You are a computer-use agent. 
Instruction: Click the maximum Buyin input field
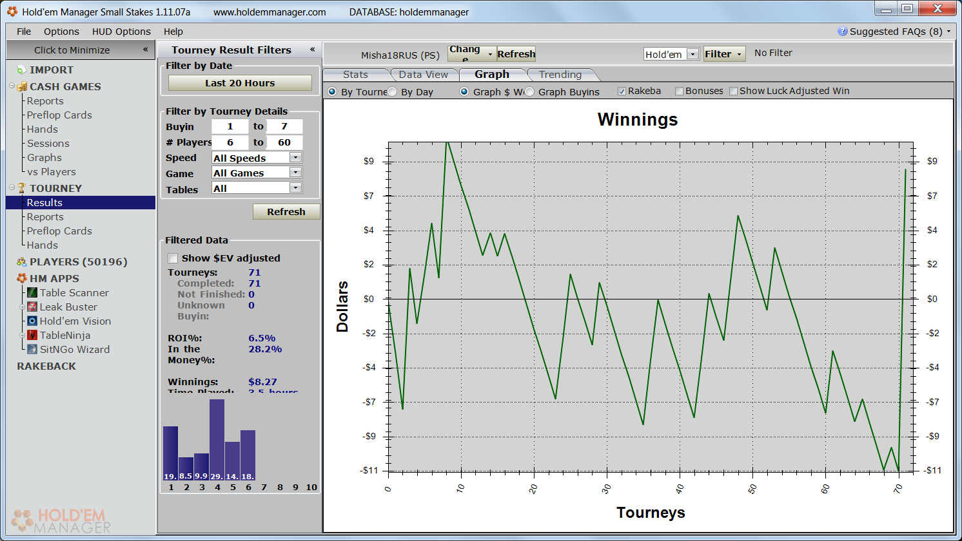pos(284,127)
